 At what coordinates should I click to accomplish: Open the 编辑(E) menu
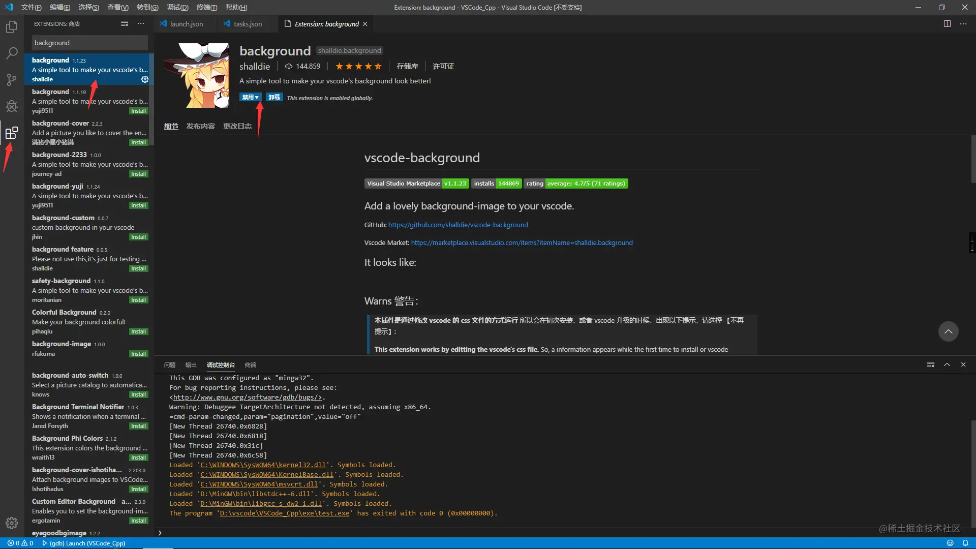(x=60, y=8)
